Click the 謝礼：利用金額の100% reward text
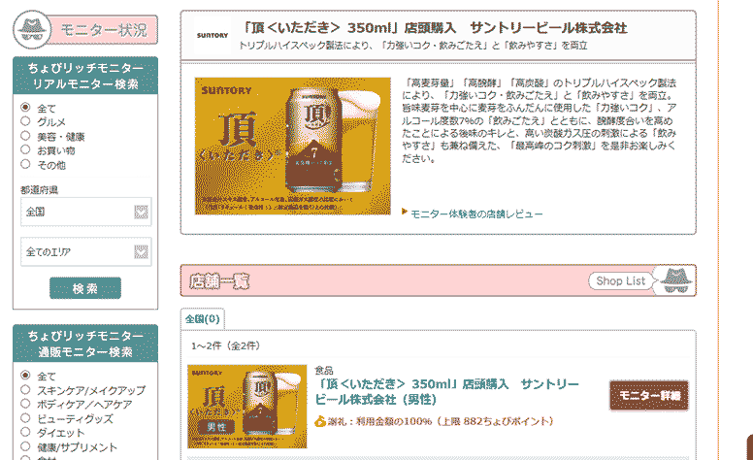 click(x=441, y=421)
